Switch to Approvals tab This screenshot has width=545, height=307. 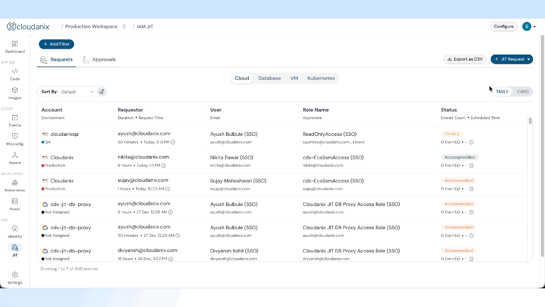[x=99, y=60]
